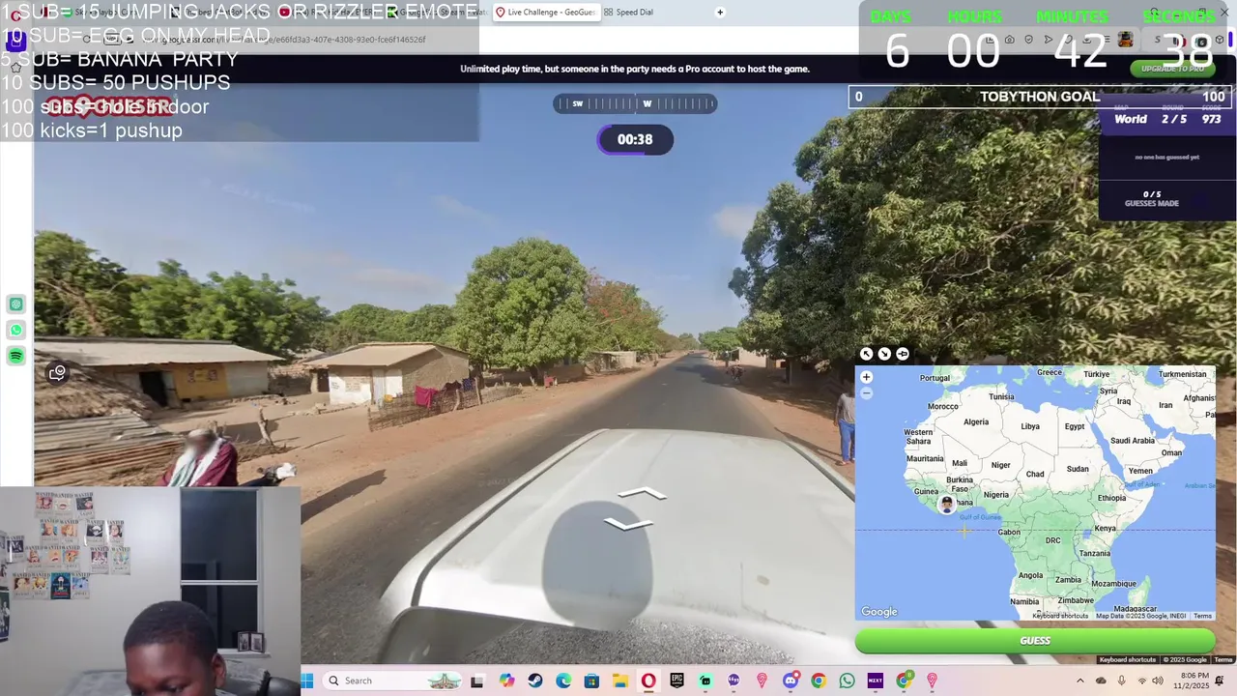Click the Libya label on the map

pyautogui.click(x=1030, y=426)
